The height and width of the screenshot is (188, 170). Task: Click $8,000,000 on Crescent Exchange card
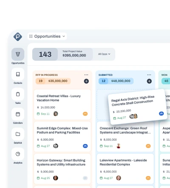108,140
